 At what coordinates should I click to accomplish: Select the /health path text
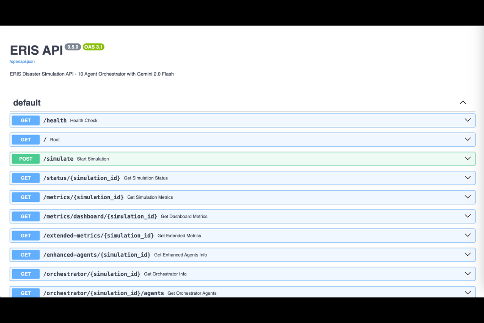click(x=55, y=121)
